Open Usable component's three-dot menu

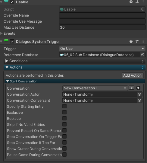point(143,2)
